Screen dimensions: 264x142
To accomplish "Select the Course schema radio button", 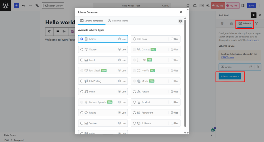I will point(82,49).
